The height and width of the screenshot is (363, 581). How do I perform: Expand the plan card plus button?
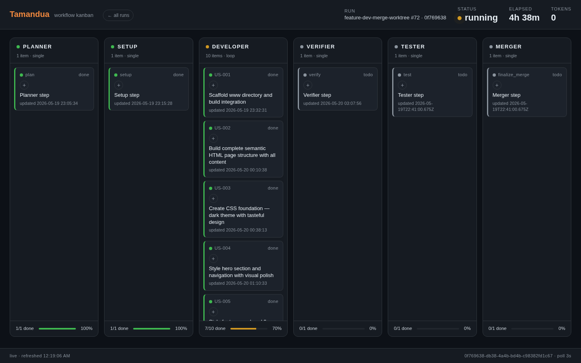point(24,85)
